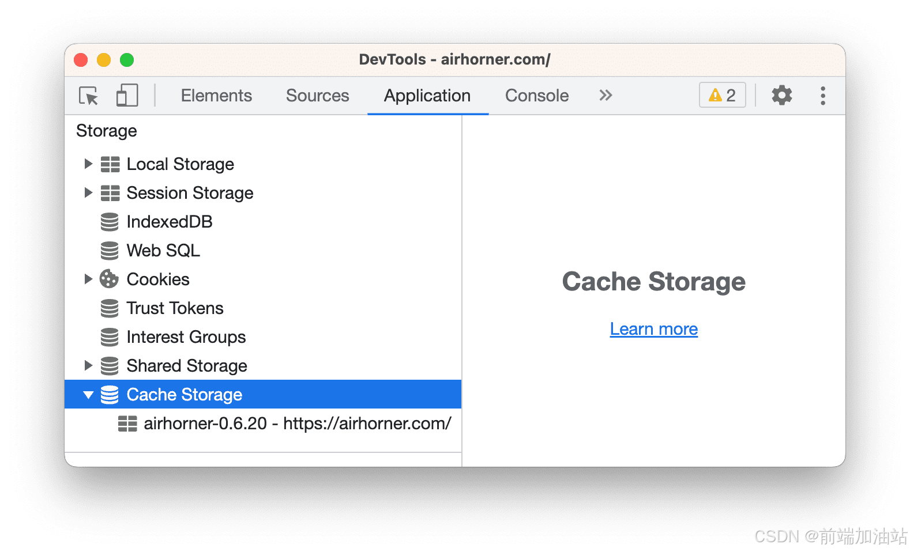Click the Web SQL database icon
The width and height of the screenshot is (910, 552).
click(109, 251)
